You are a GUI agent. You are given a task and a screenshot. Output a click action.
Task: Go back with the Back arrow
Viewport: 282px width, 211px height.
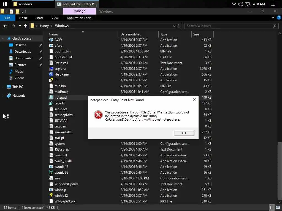click(x=5, y=26)
